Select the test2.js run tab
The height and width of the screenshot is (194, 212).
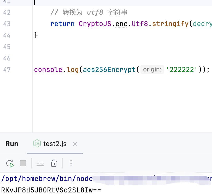(55, 144)
